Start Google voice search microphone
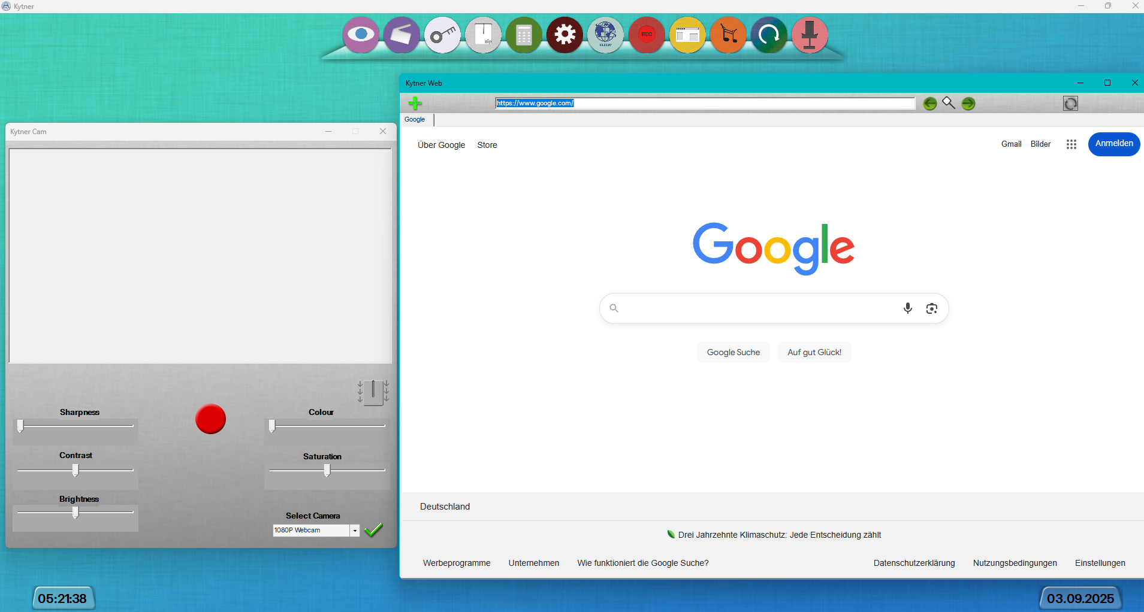The height and width of the screenshot is (612, 1144). [908, 308]
